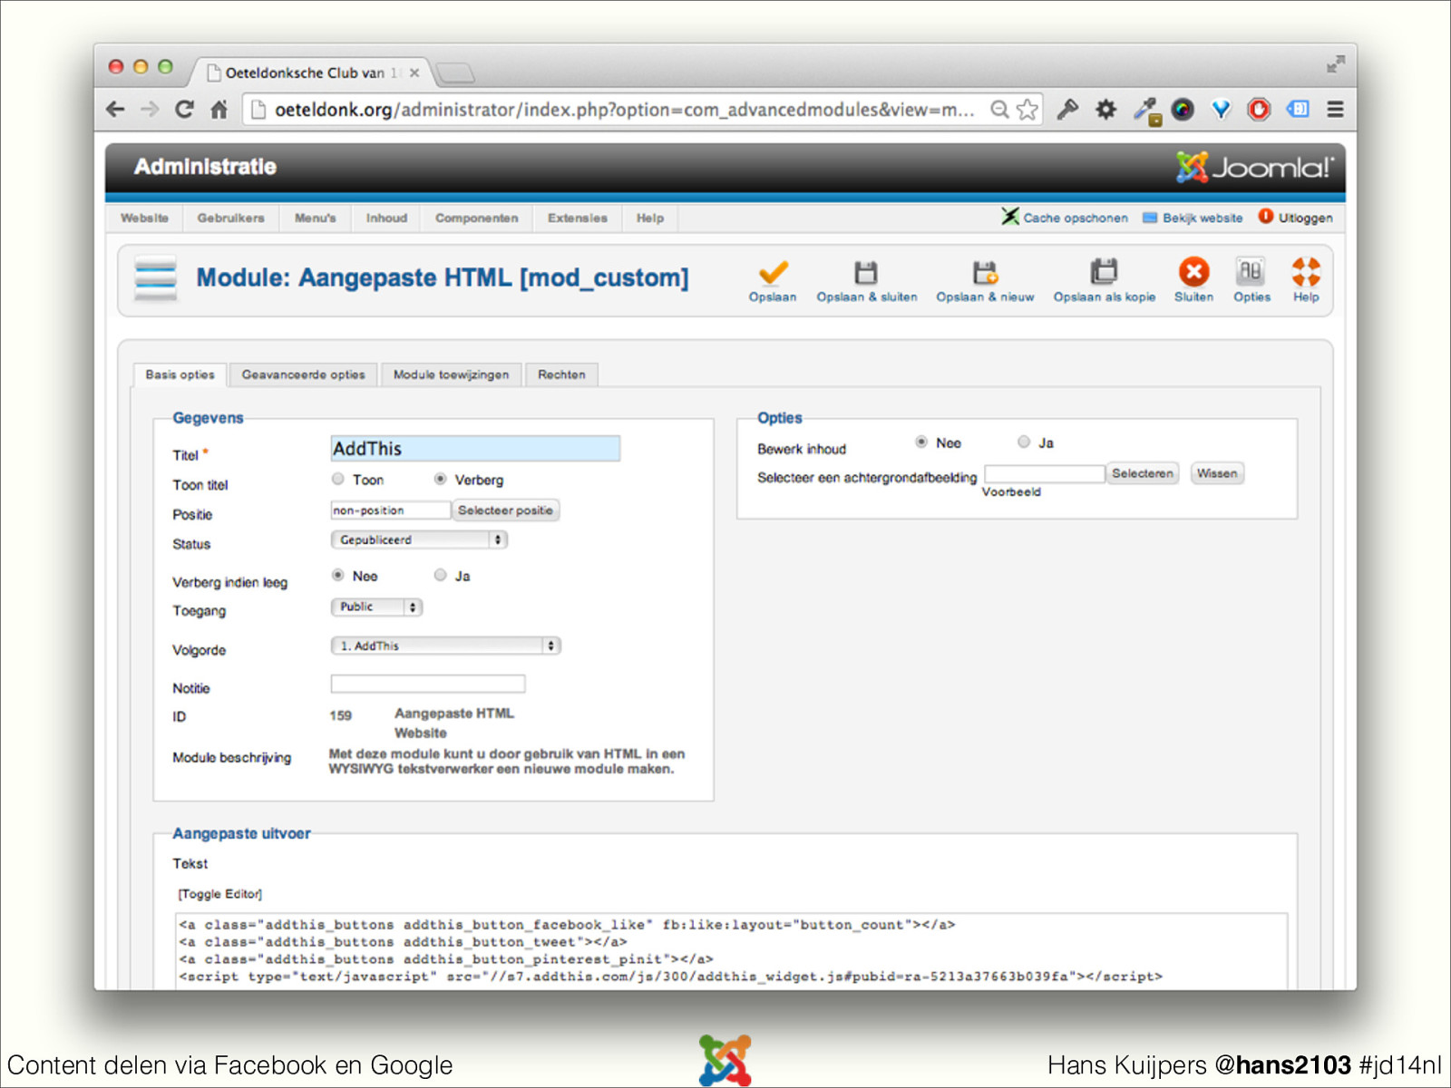The width and height of the screenshot is (1451, 1088).
Task: Click Selecteren background image button
Action: pos(1142,473)
